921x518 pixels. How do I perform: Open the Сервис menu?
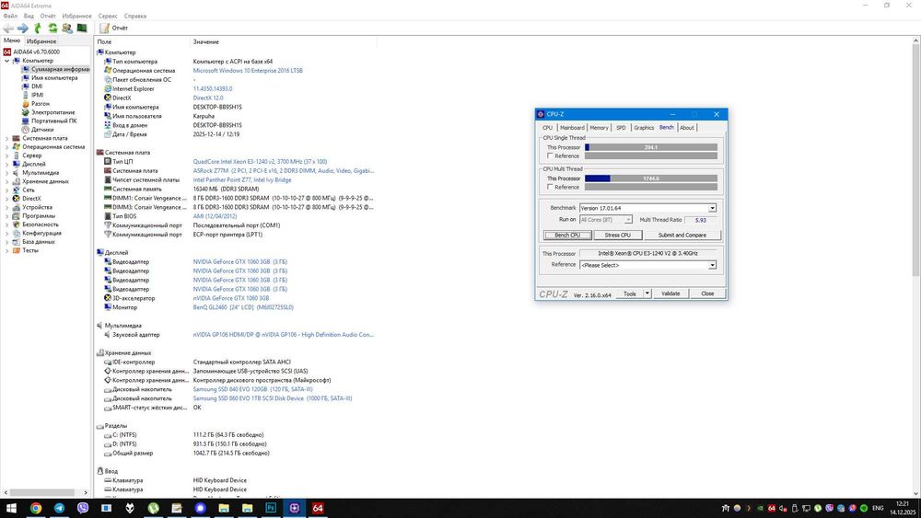pyautogui.click(x=108, y=16)
